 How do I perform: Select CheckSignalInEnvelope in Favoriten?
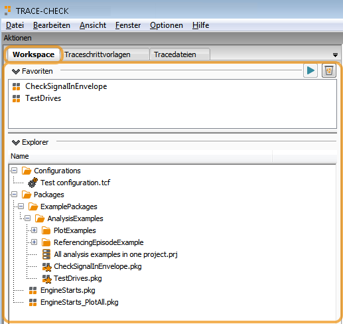[x=66, y=86]
